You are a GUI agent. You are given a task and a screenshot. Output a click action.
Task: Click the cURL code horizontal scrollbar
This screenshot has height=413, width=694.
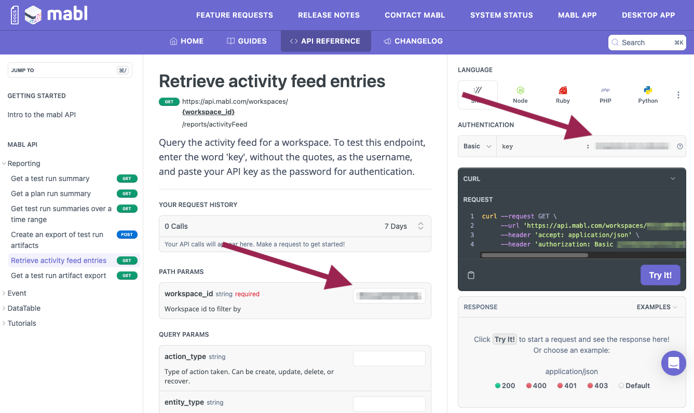535,255
